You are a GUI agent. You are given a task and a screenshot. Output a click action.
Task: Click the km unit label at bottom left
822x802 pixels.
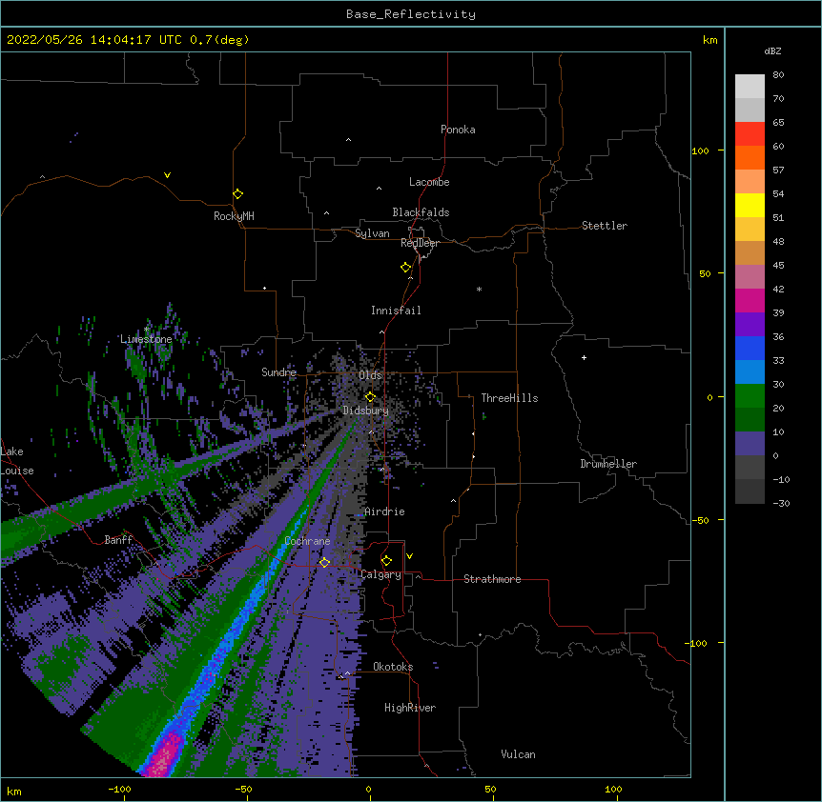click(14, 791)
